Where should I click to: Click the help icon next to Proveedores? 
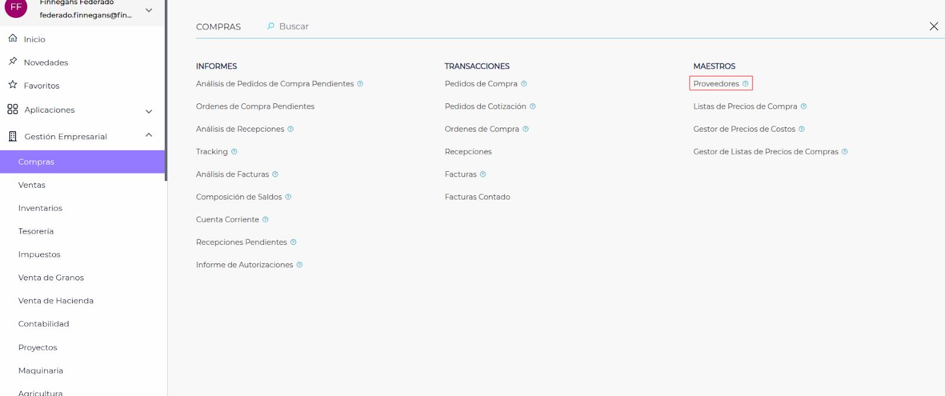(745, 84)
